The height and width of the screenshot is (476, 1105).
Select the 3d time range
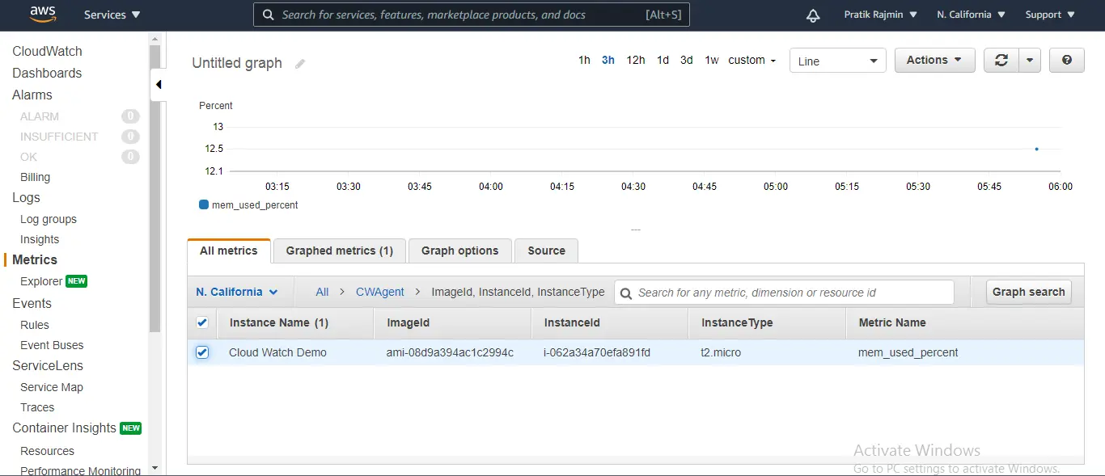[x=686, y=60]
